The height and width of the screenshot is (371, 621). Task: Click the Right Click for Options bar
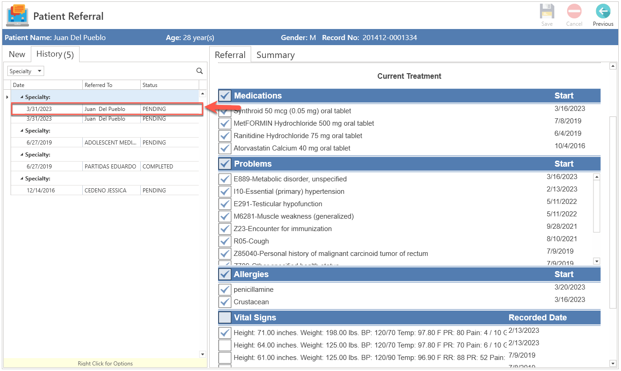105,363
